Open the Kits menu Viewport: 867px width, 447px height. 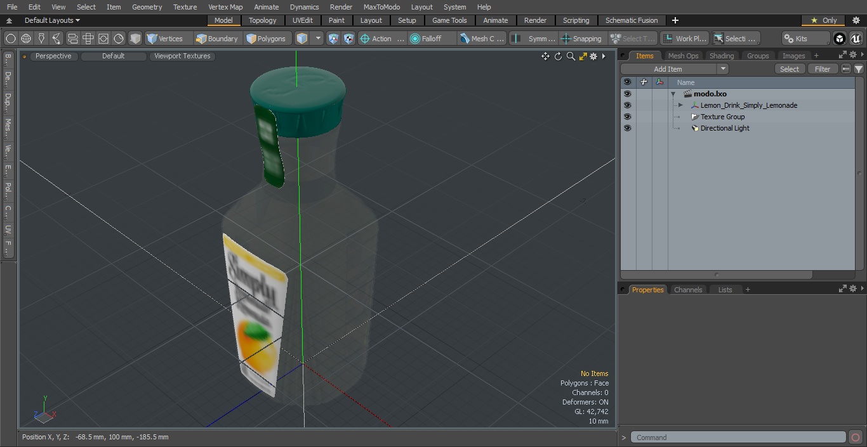pyautogui.click(x=805, y=39)
